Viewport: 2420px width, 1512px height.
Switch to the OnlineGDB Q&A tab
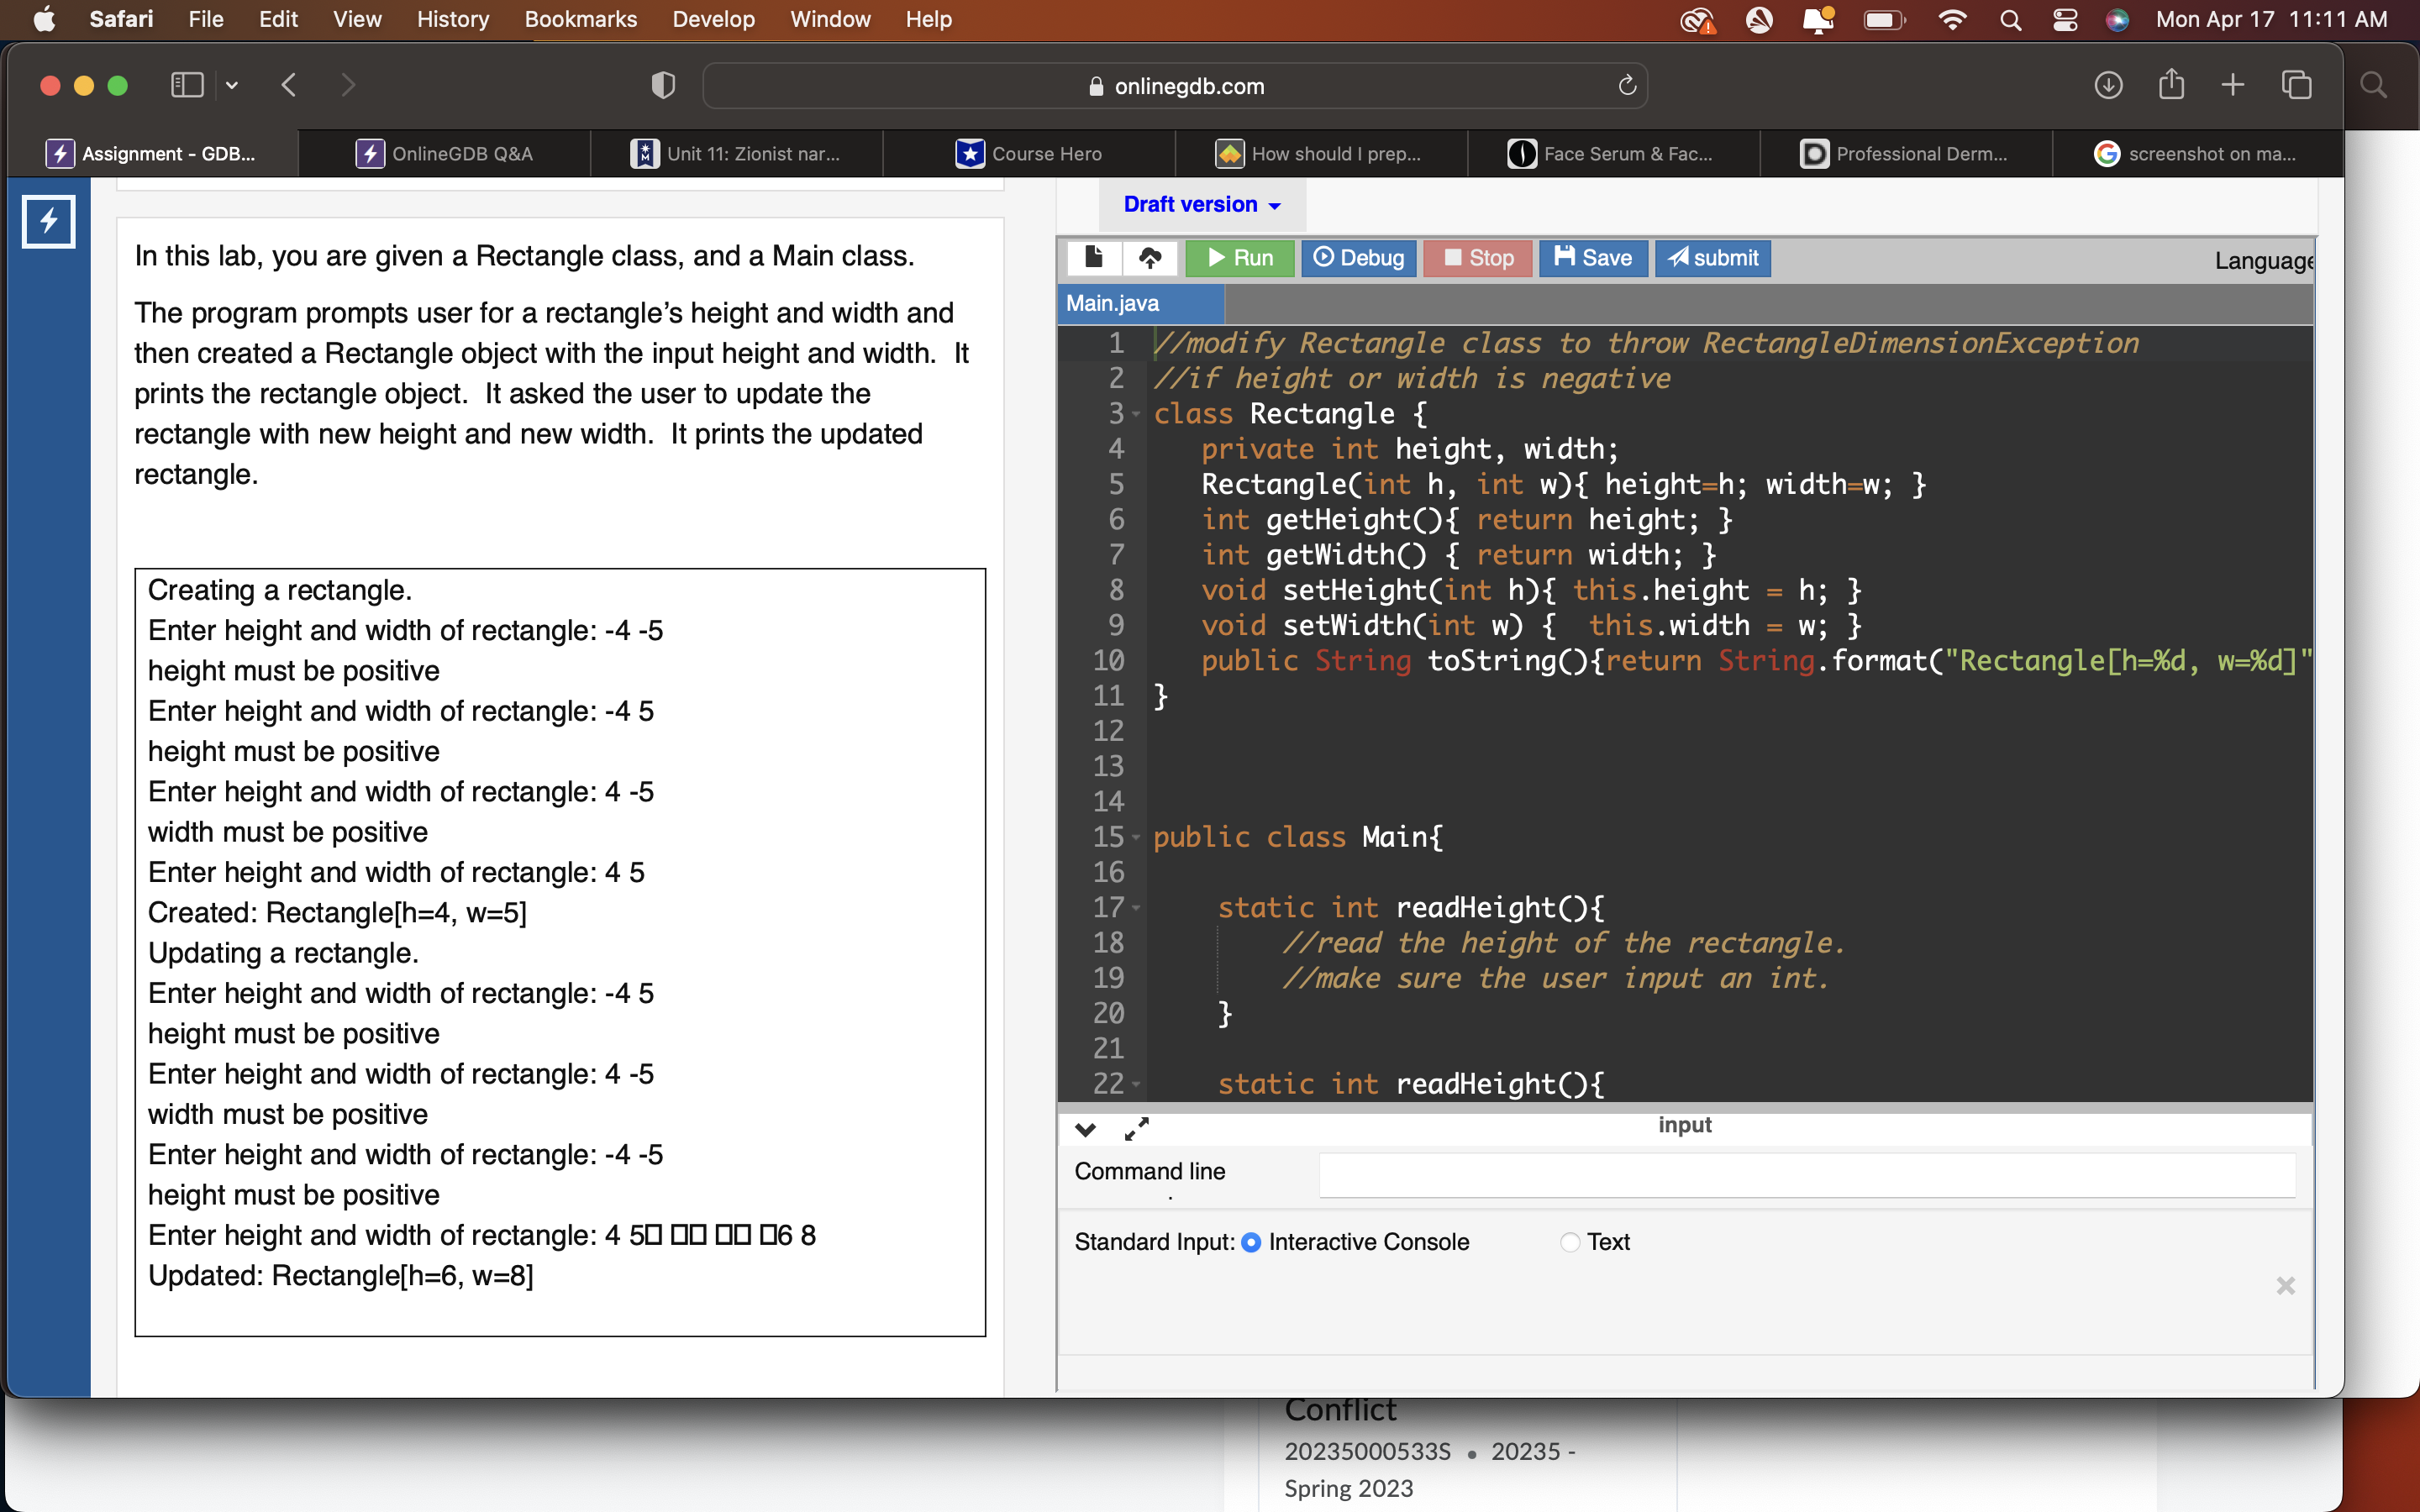[x=445, y=154]
